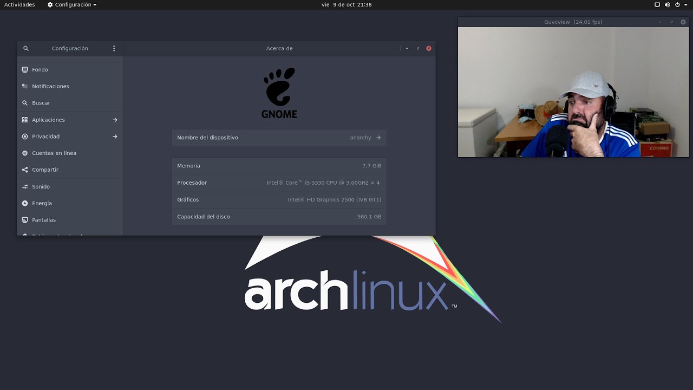Open the clock and calendar menu

click(x=346, y=4)
